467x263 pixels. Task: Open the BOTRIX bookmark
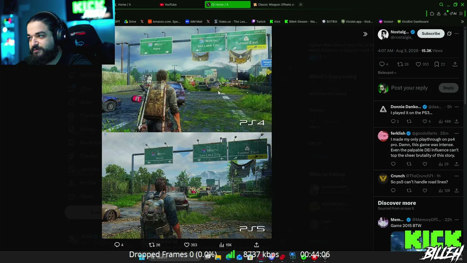(329, 22)
